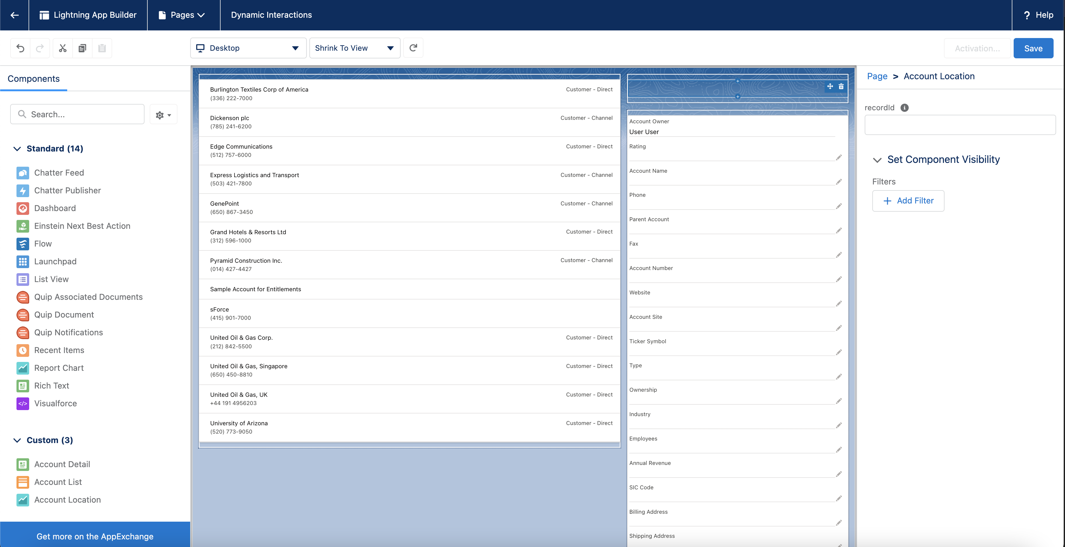Click the recordId info icon
The height and width of the screenshot is (547, 1065).
[x=905, y=107]
